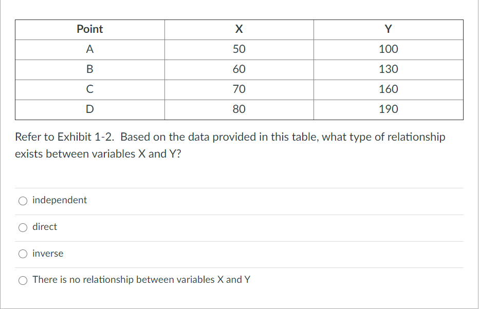The width and height of the screenshot is (479, 309).
Task: Click the Y column header
Action: 388,29
